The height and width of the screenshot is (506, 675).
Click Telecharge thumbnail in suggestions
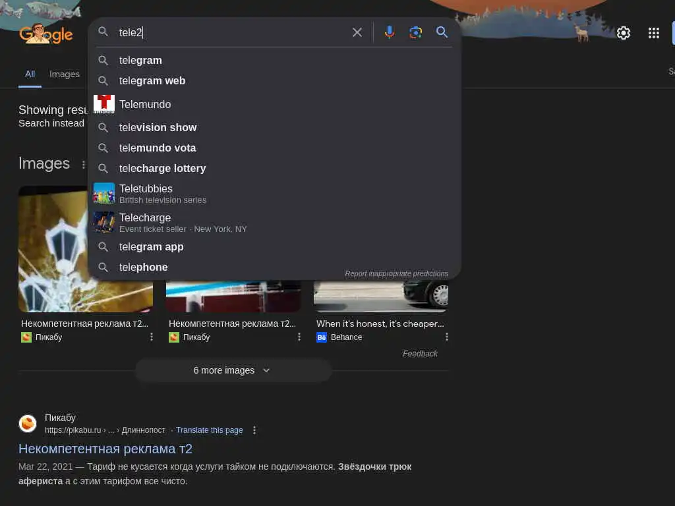(x=103, y=222)
